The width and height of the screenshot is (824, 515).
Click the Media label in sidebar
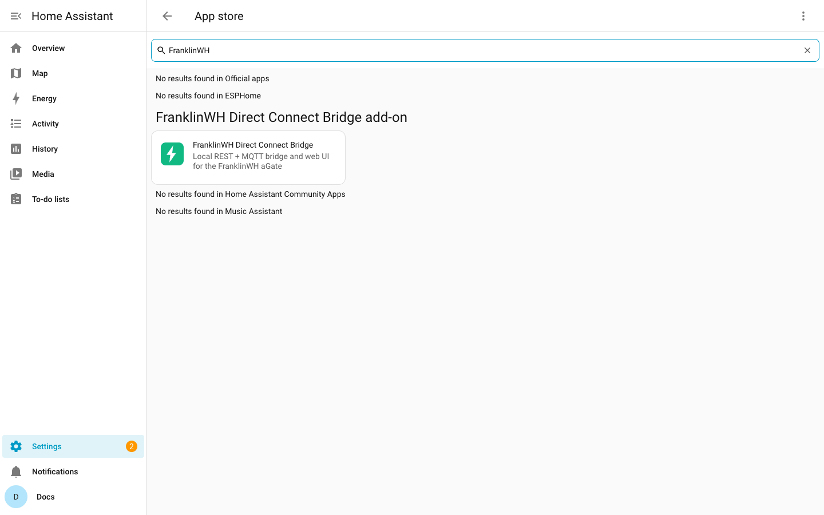(x=43, y=174)
